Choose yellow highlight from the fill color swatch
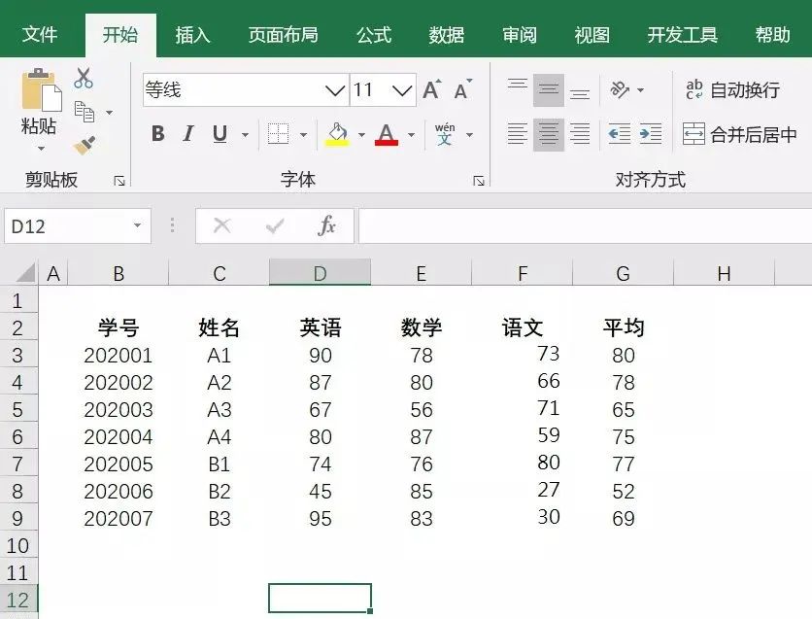 coord(337,142)
